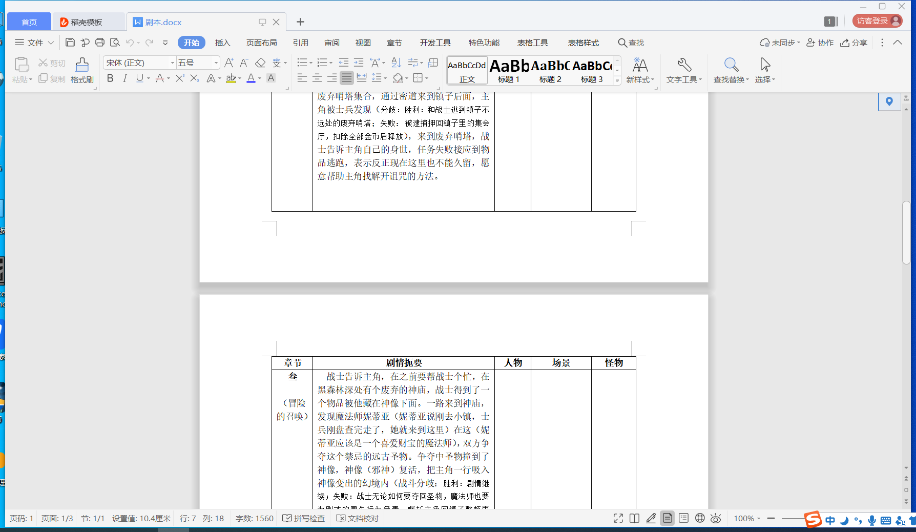Viewport: 916px width, 532px height.
Task: Open New Style (新样式) gallery
Action: 640,70
